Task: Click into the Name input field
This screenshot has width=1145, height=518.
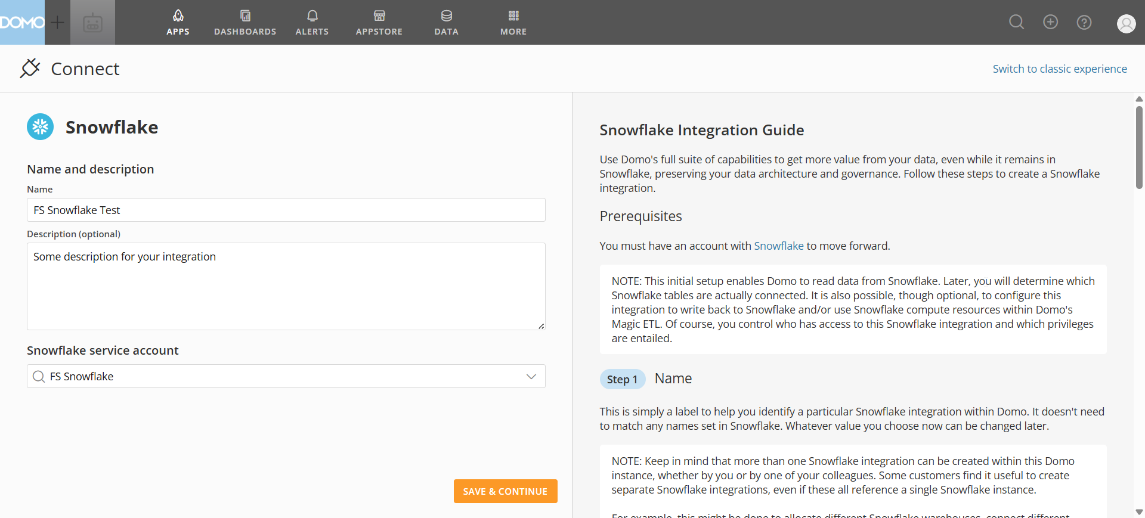Action: 286,210
